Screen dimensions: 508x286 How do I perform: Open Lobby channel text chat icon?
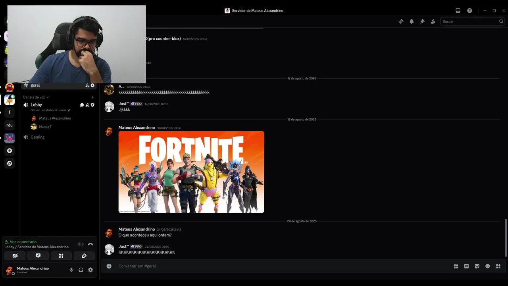coord(82,105)
